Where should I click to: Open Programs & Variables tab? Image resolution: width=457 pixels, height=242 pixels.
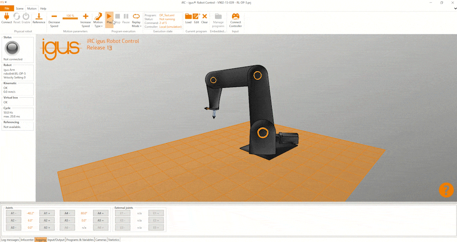click(x=80, y=240)
